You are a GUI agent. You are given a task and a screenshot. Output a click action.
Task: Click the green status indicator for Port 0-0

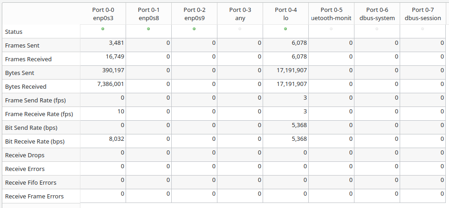coord(103,29)
